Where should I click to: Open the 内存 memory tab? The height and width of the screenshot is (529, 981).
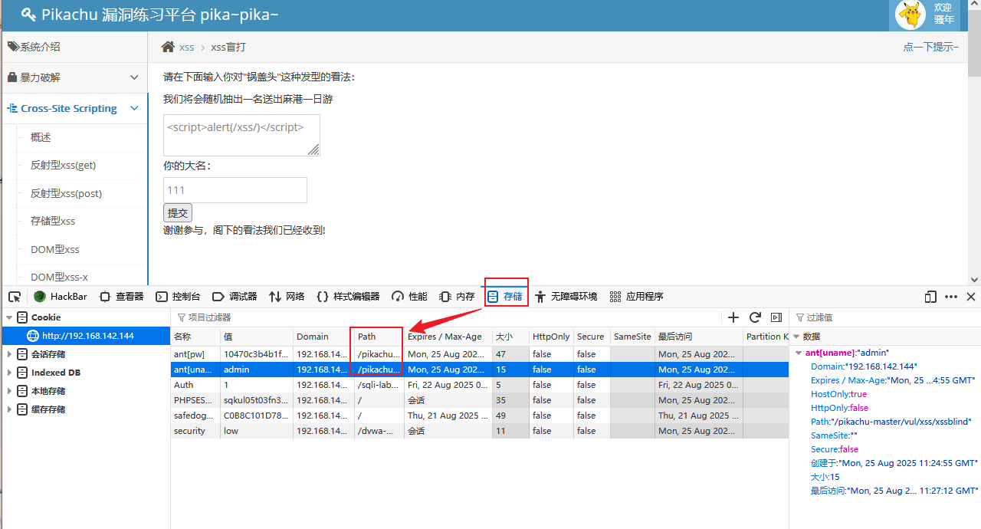pos(457,297)
